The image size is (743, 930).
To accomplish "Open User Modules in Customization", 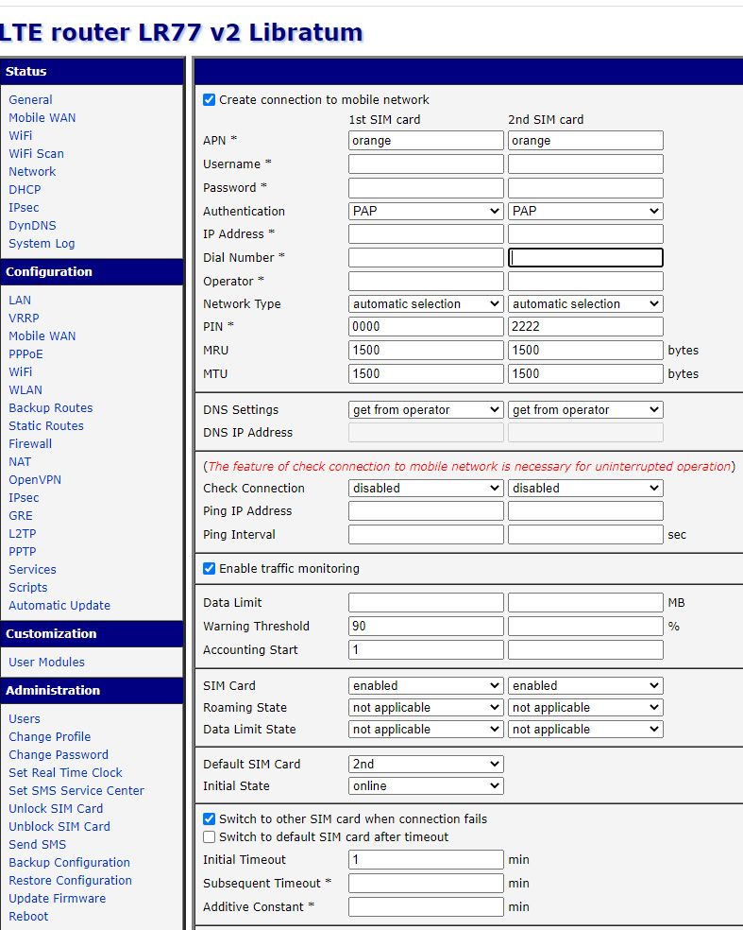I will 46,662.
